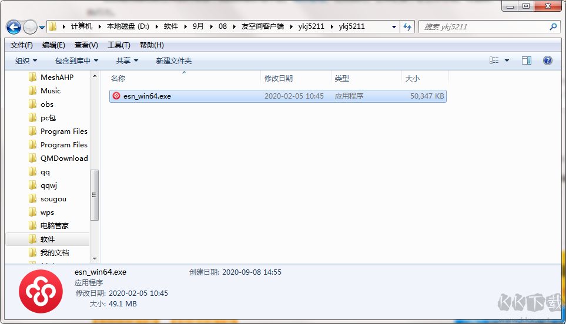Select the esn_win64.exe file name
566x324 pixels.
point(147,96)
